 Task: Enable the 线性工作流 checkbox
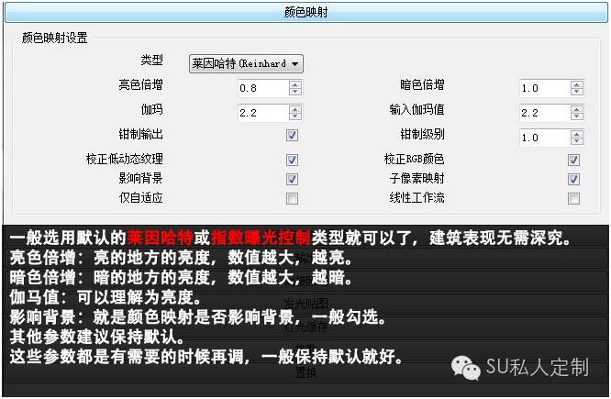tap(573, 198)
